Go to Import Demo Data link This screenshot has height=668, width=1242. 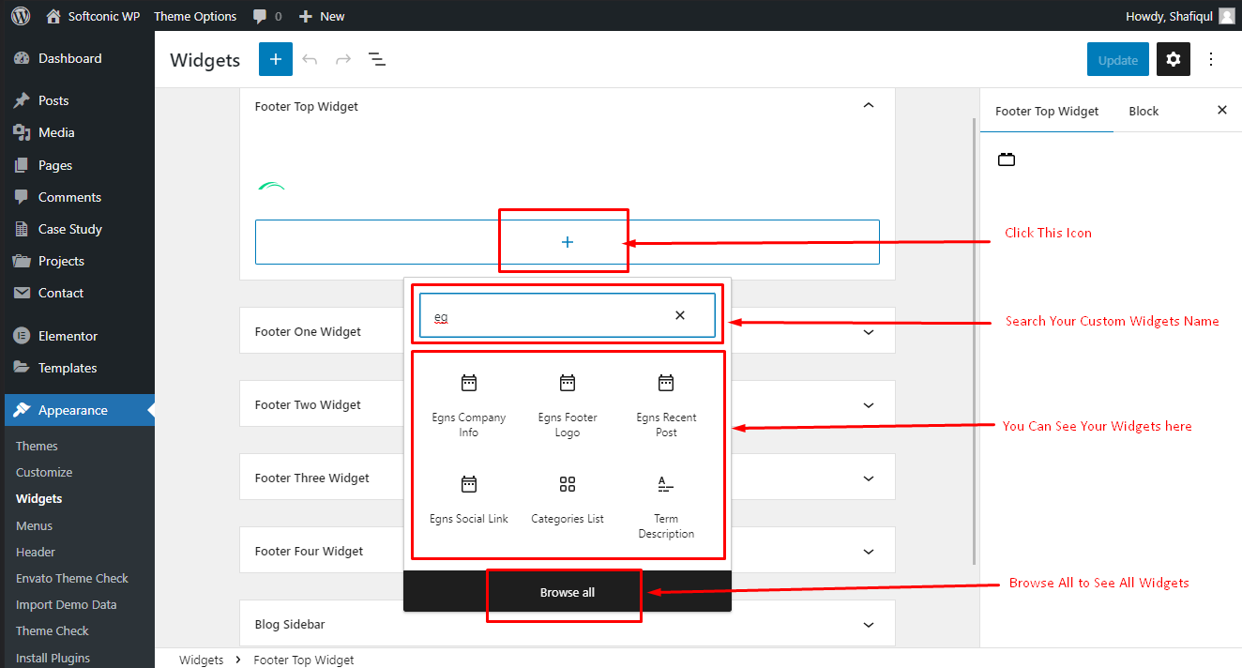click(67, 604)
